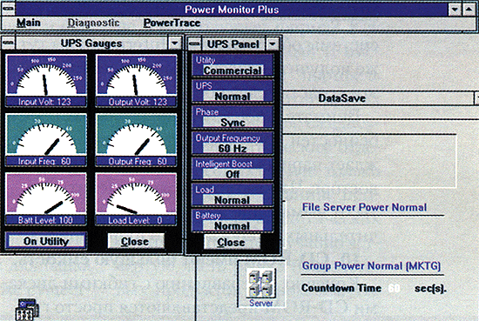Open minimized program icon at bottom left
Image resolution: width=479 pixels, height=321 pixels.
click(27, 310)
